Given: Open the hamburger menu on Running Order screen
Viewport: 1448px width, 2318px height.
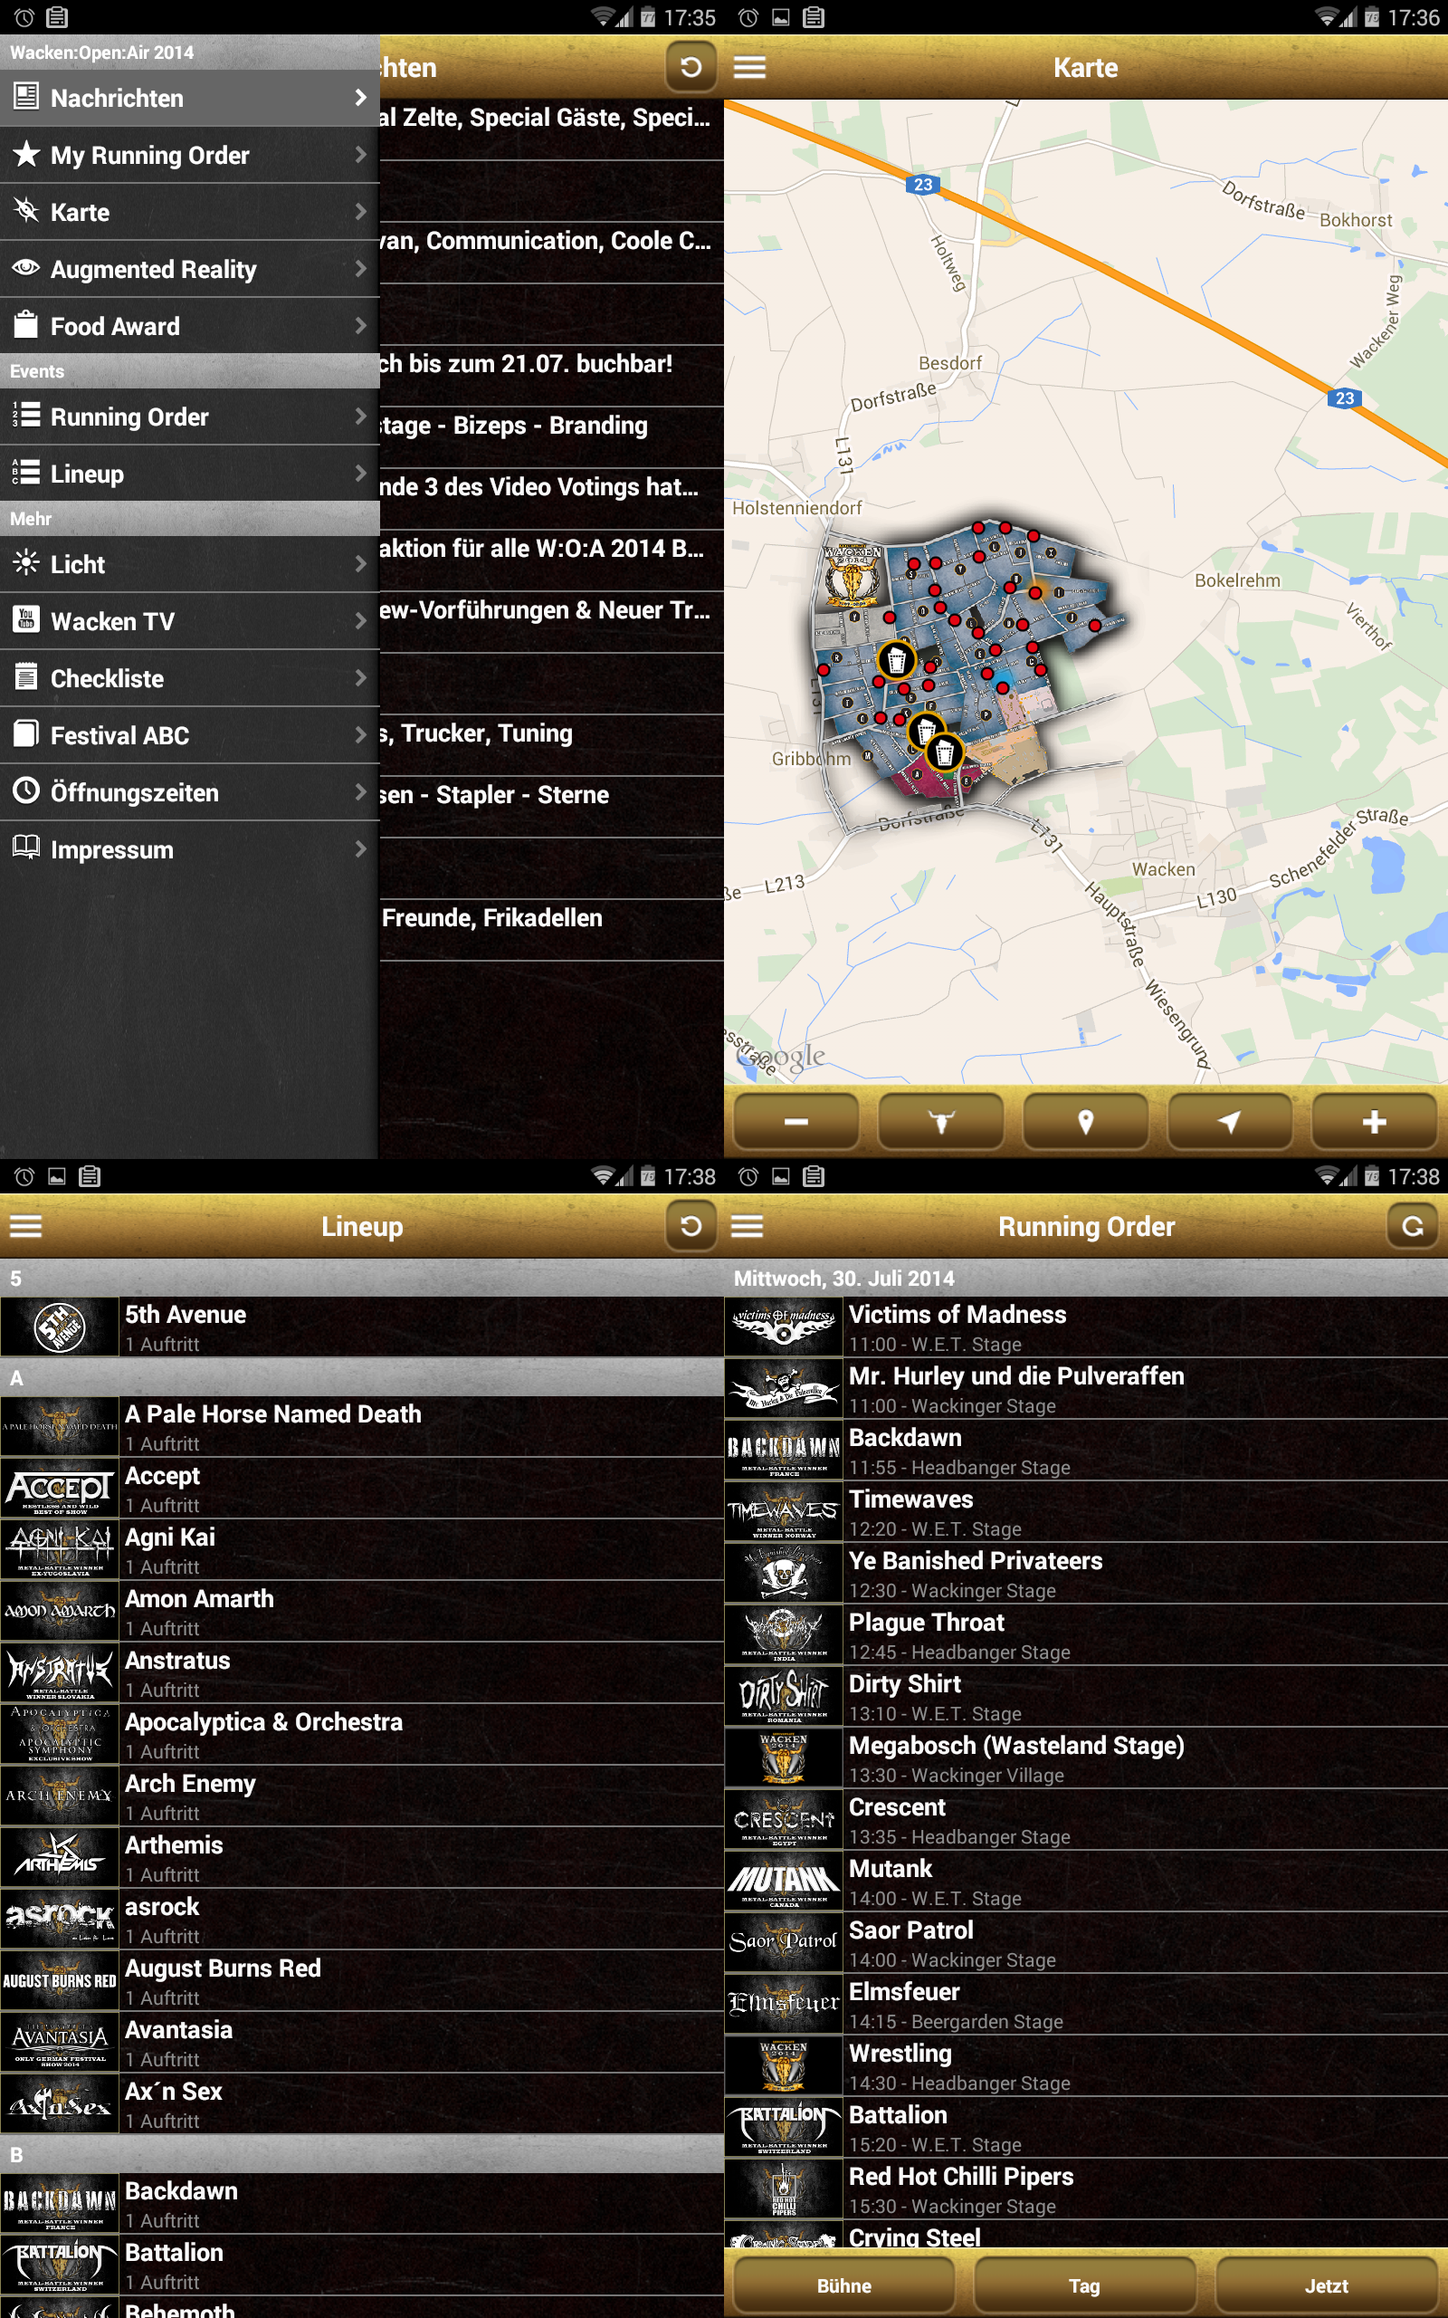Looking at the screenshot, I should (747, 1226).
